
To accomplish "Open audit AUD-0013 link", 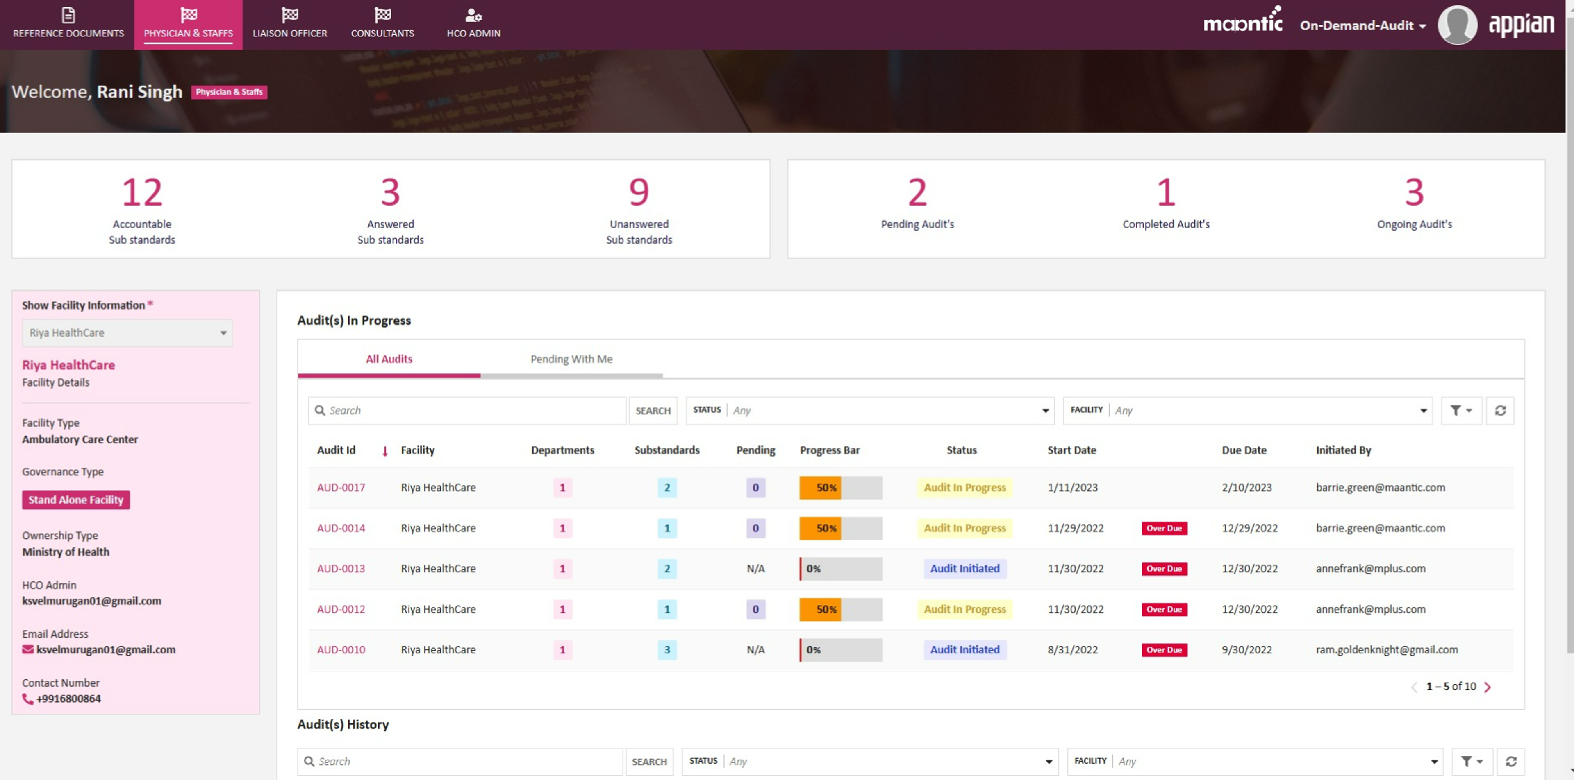I will tap(341, 568).
